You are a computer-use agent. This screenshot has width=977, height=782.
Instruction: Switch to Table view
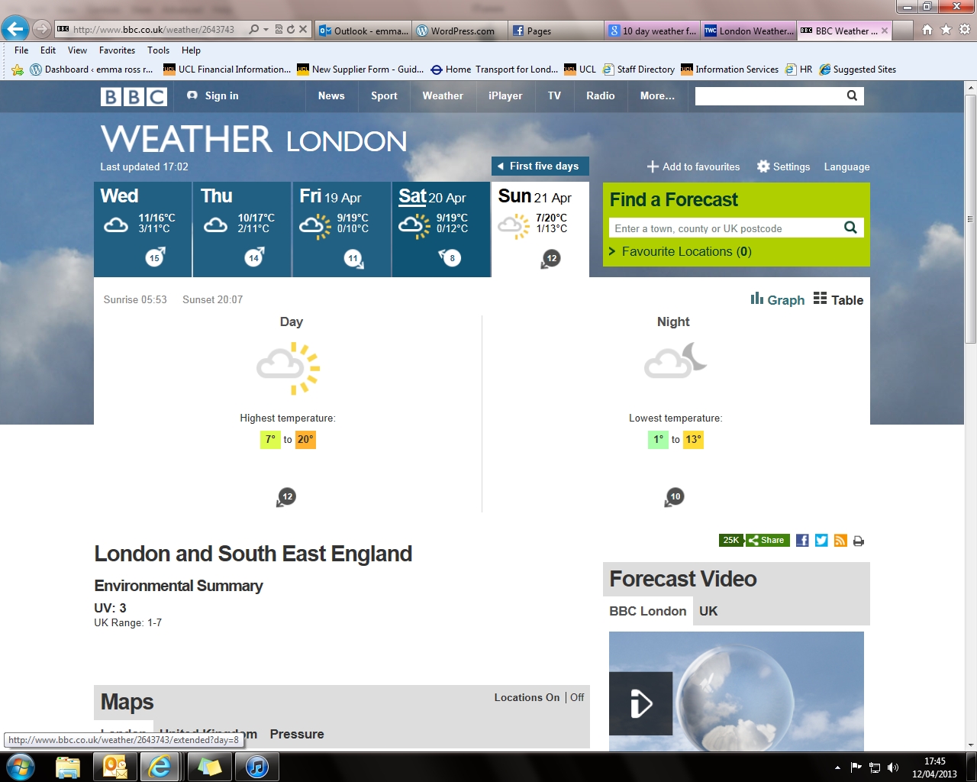(838, 300)
